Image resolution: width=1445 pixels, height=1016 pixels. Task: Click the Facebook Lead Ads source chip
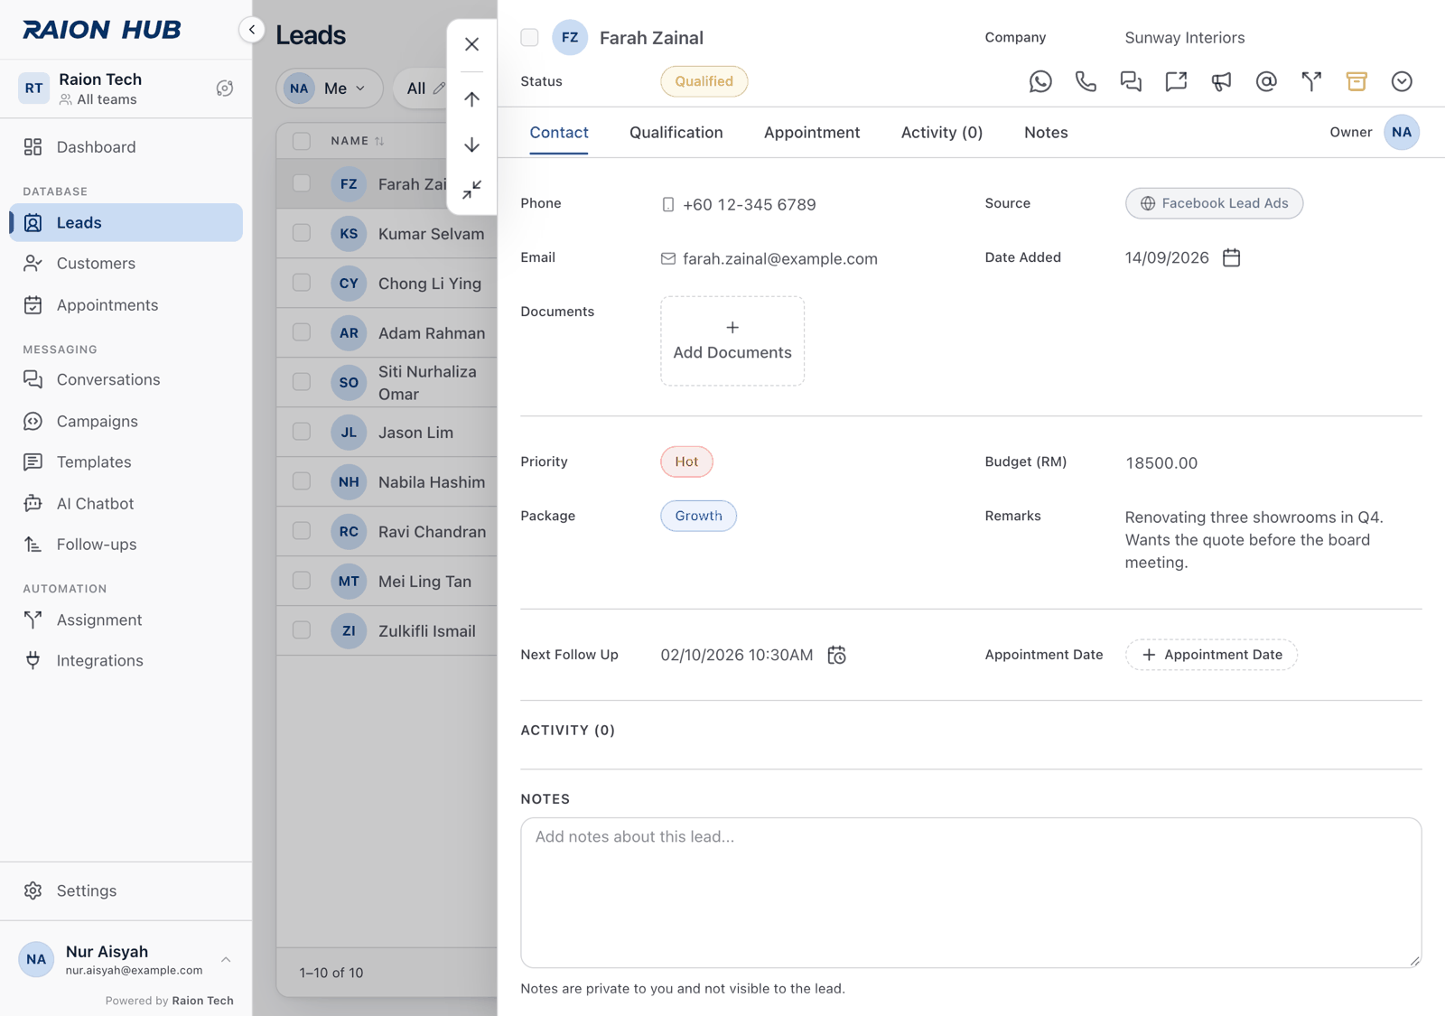(1214, 203)
